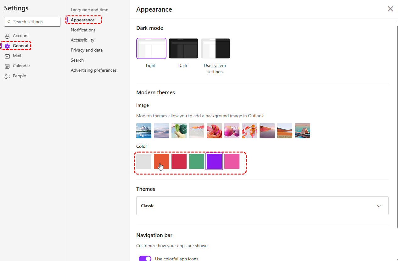Expand themes list using chevron arrow
This screenshot has width=398, height=261.
(x=379, y=206)
